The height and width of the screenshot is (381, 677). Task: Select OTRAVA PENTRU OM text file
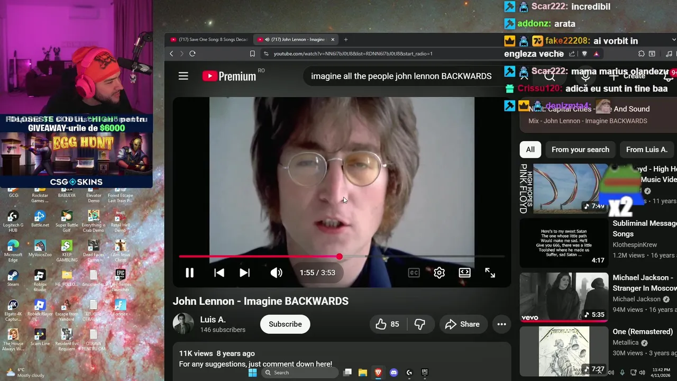pos(94,340)
